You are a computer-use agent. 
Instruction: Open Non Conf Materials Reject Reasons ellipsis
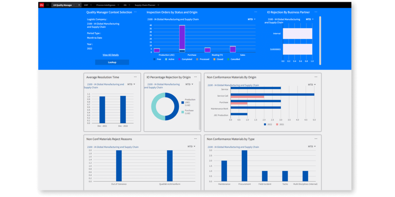coord(196,139)
